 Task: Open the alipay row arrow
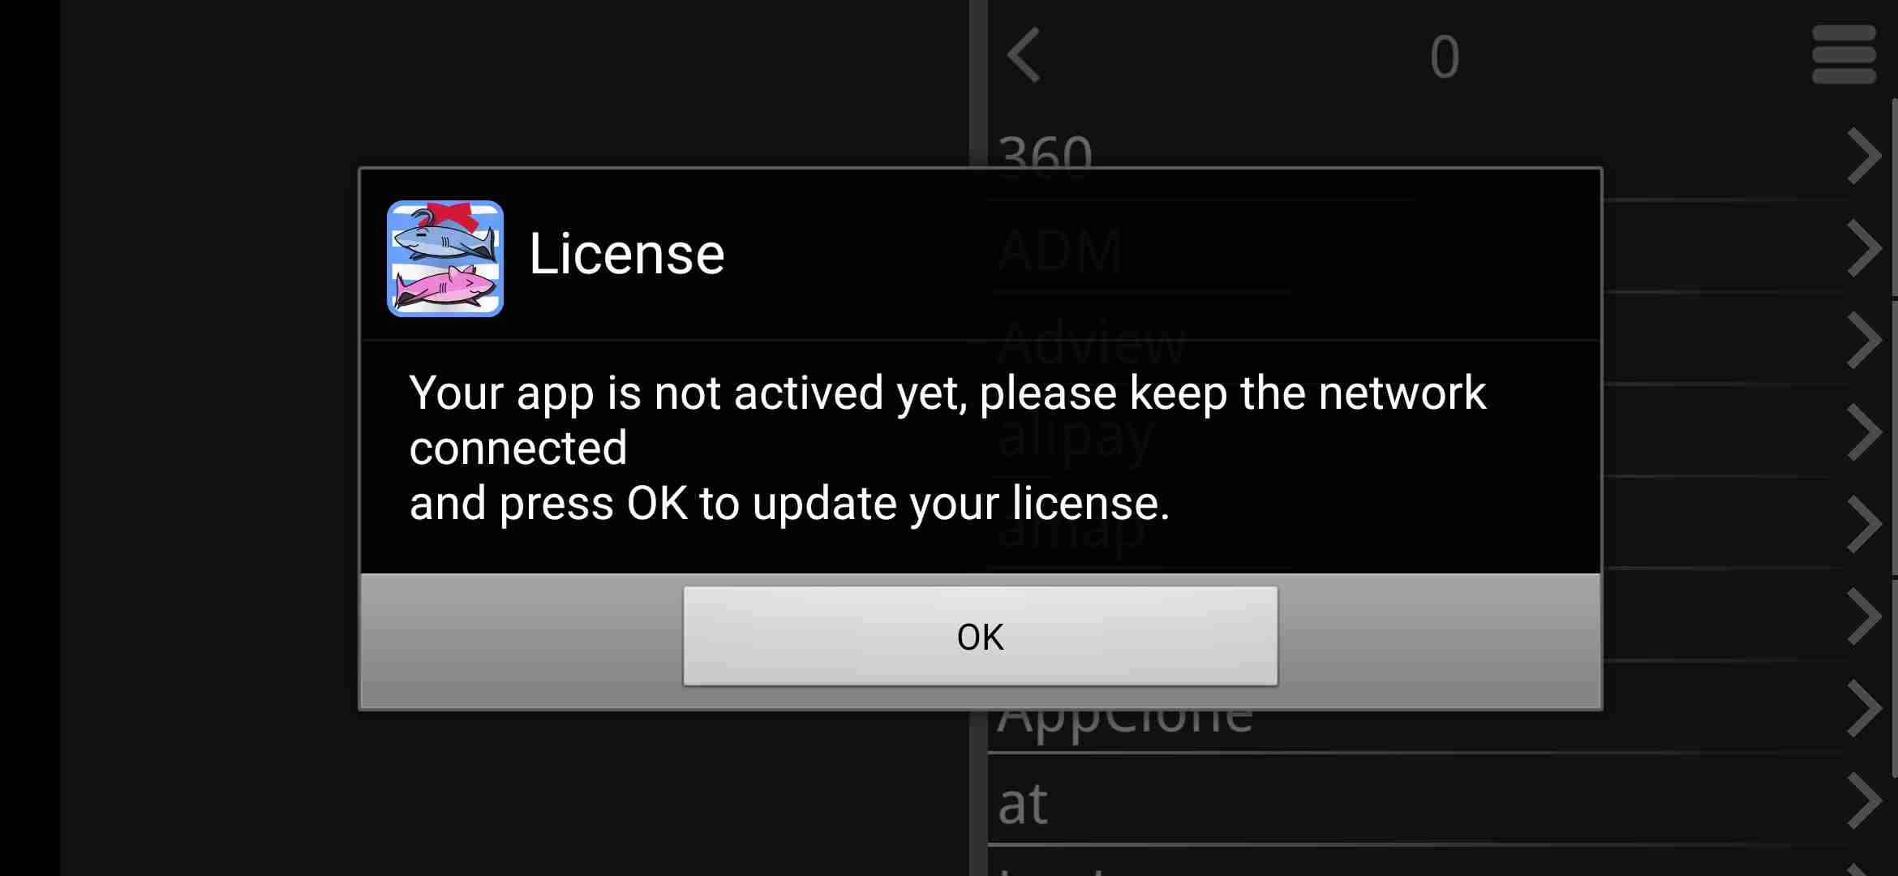click(1863, 432)
